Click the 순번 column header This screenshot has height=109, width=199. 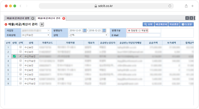pyautogui.click(x=8, y=43)
